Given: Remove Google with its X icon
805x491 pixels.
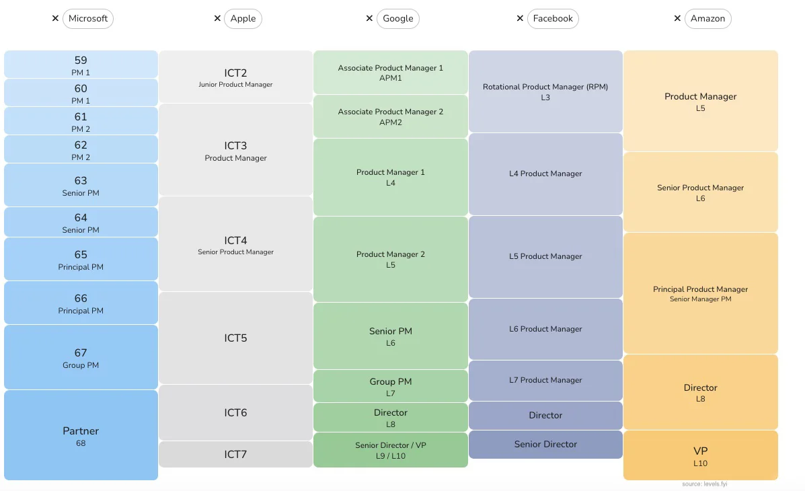Looking at the screenshot, I should [369, 19].
